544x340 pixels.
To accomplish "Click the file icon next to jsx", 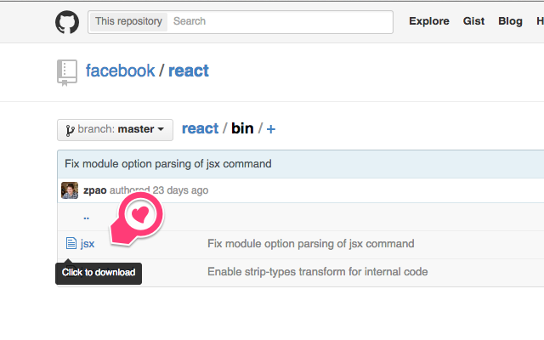I will (71, 244).
